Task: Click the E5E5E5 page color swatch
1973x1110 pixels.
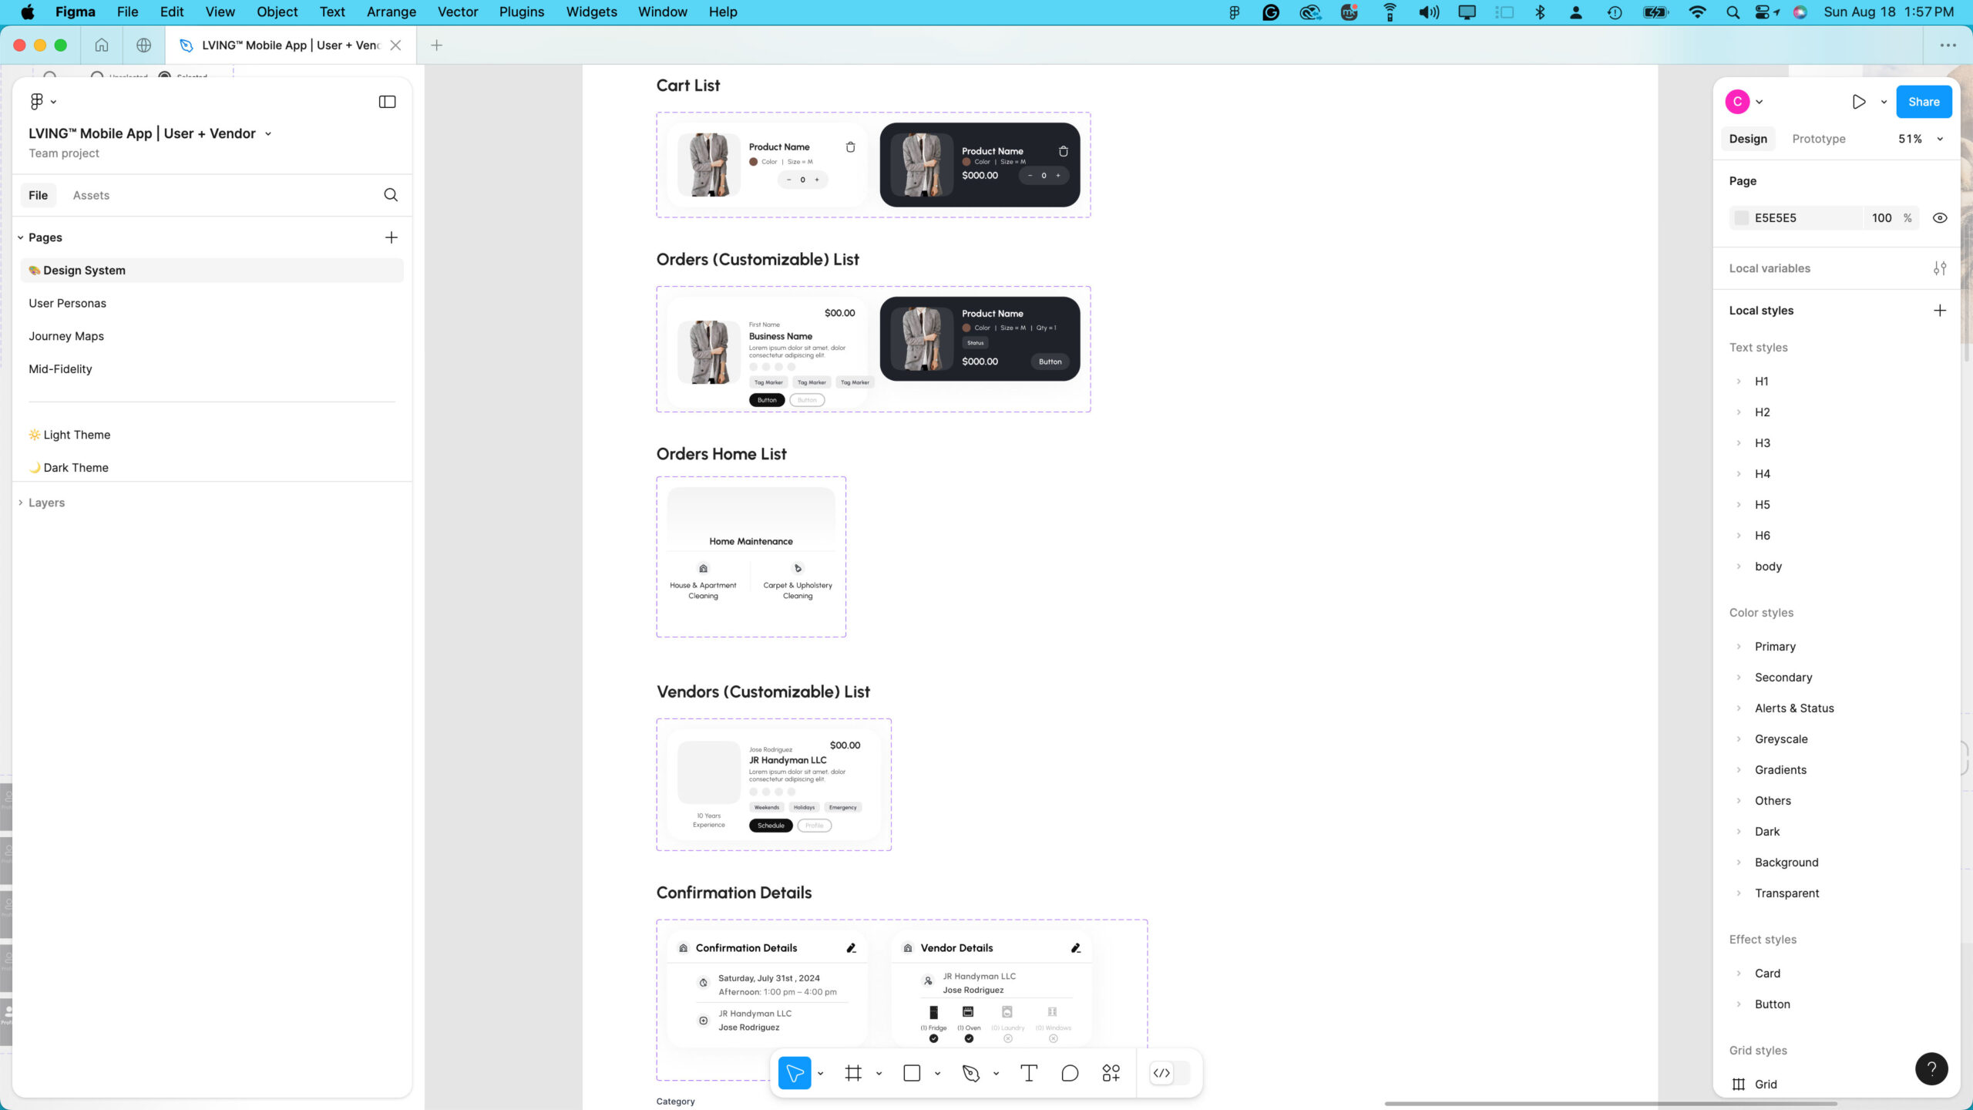Action: pyautogui.click(x=1741, y=218)
